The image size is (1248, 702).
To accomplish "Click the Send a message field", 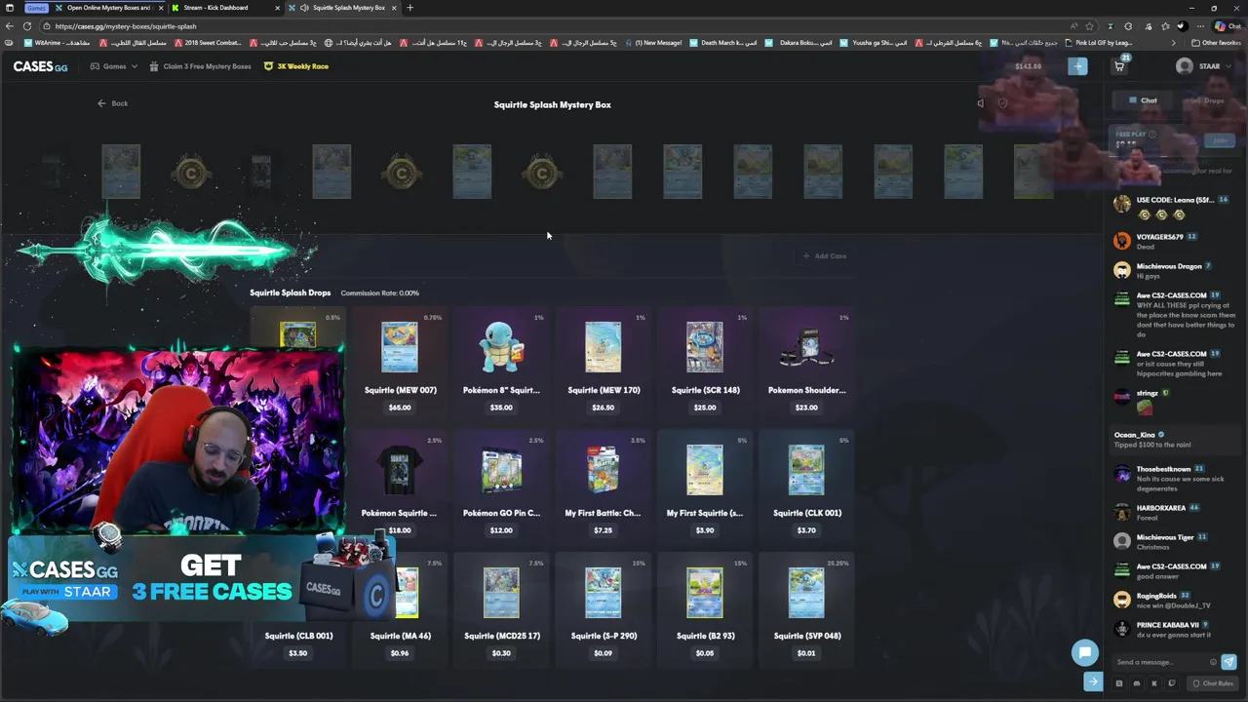I will (1160, 662).
